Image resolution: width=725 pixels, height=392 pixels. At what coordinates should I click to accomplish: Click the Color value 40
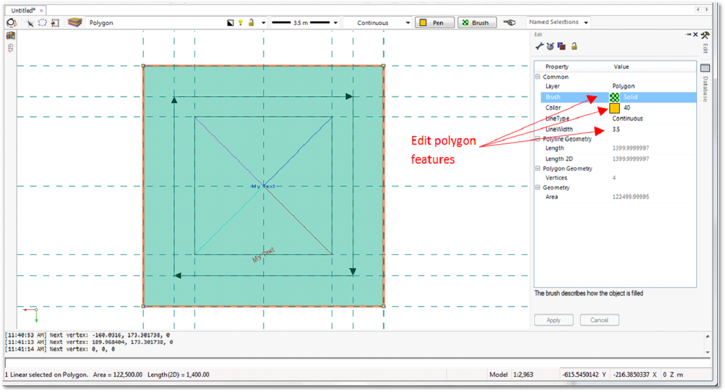627,108
